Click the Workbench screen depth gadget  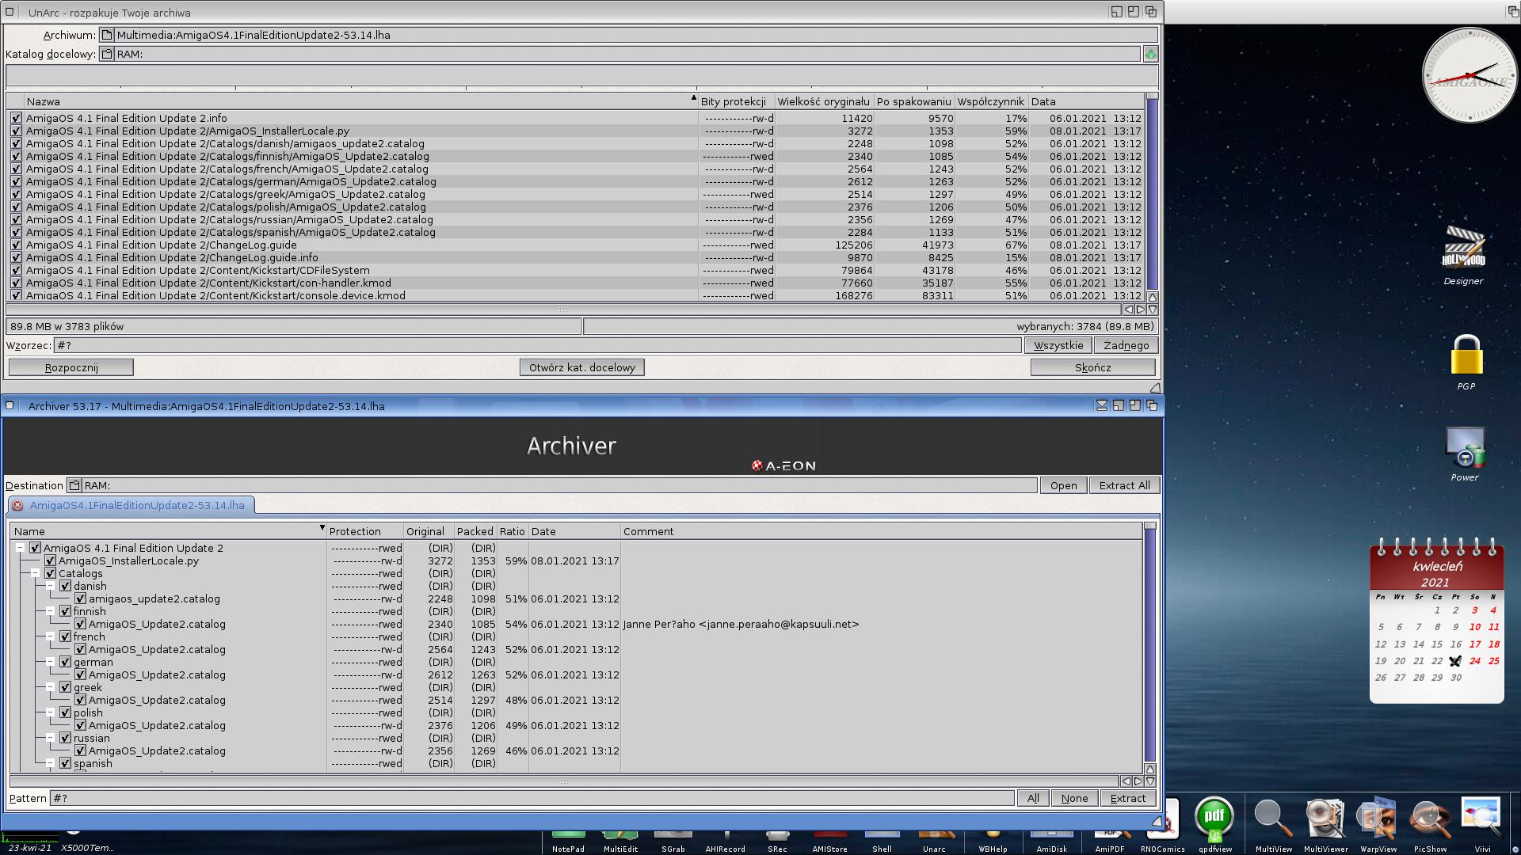(x=1512, y=11)
